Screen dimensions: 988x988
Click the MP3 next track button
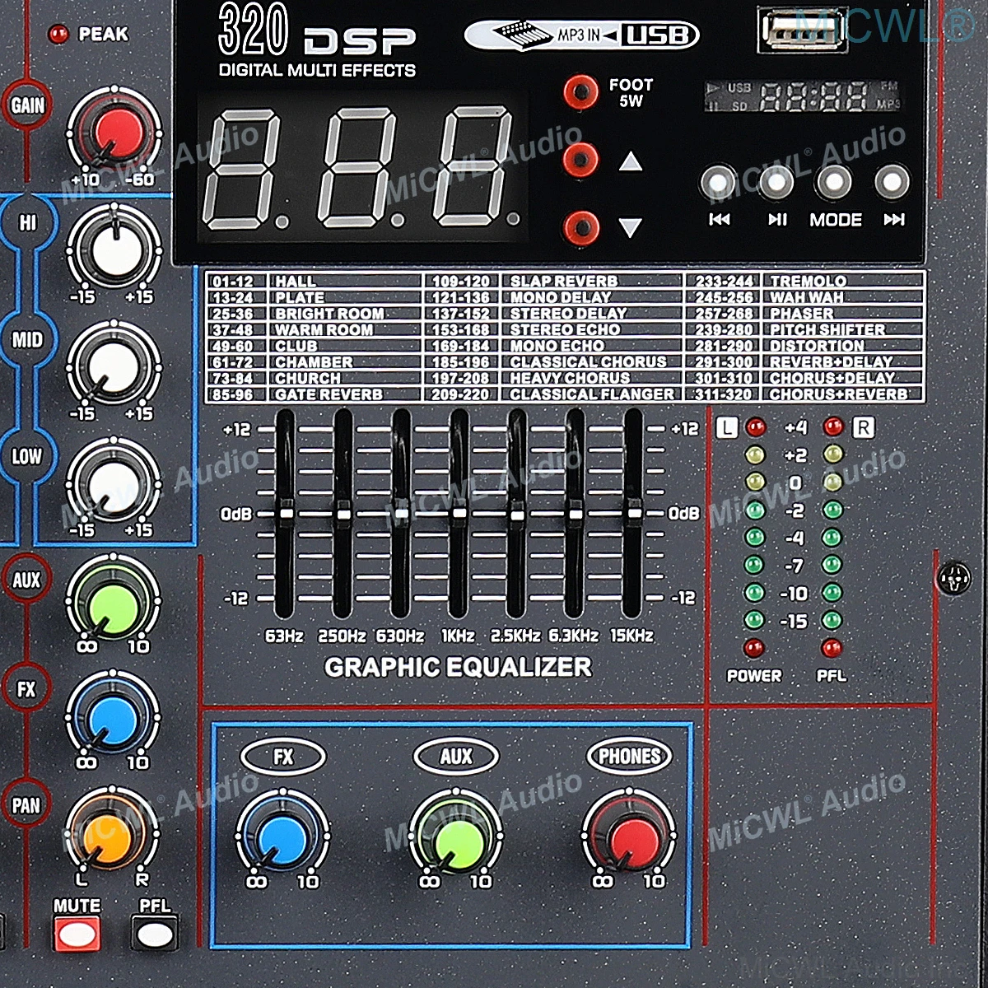point(892,182)
